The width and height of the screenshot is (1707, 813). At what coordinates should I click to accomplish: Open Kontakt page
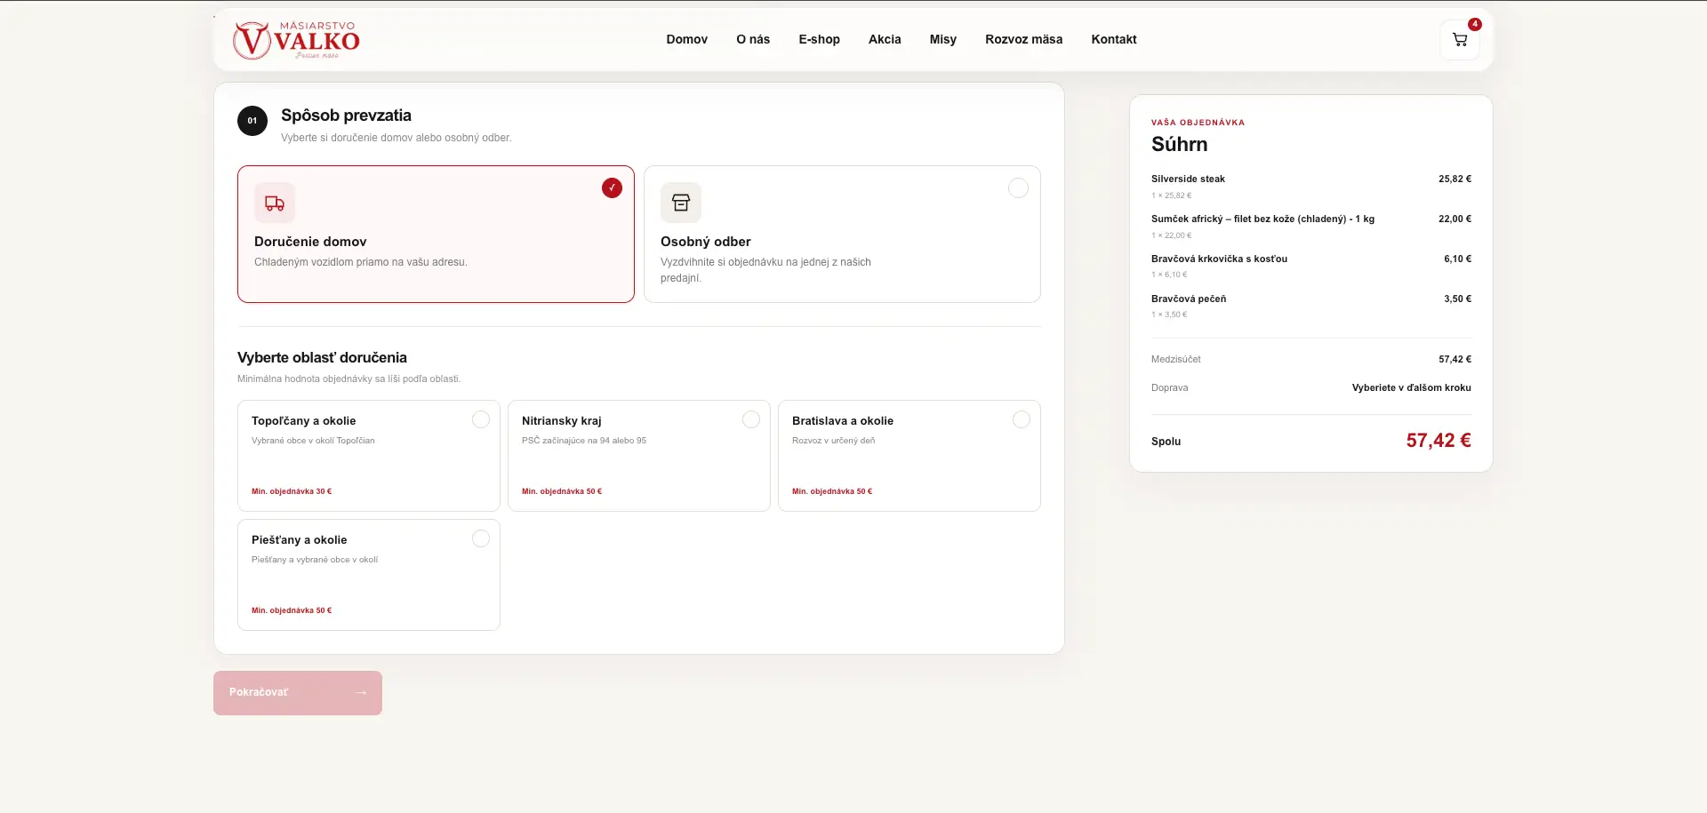[x=1114, y=39]
